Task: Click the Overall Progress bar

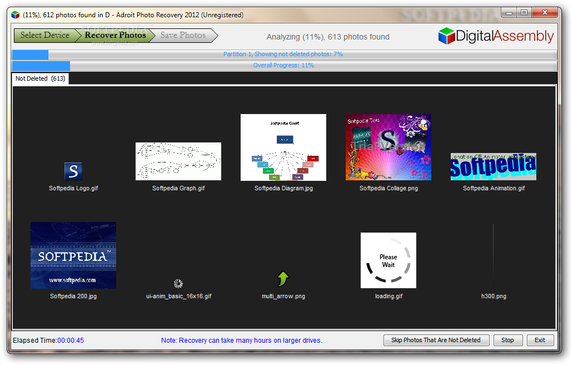Action: [x=285, y=66]
